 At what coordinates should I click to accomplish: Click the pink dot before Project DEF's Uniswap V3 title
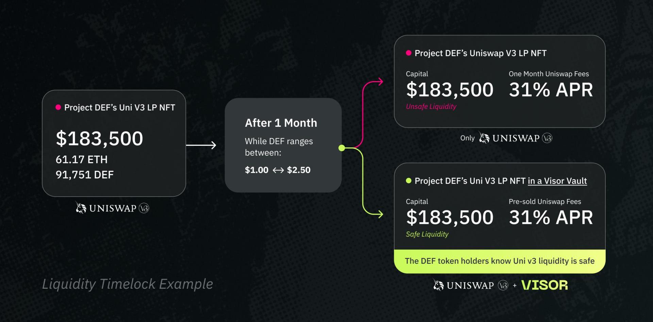(408, 53)
